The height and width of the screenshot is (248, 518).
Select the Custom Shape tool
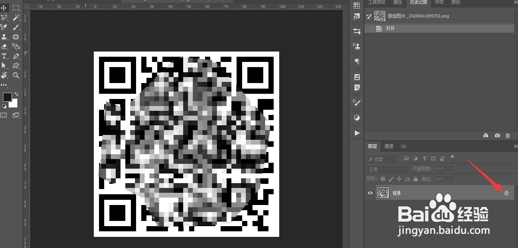click(16, 66)
